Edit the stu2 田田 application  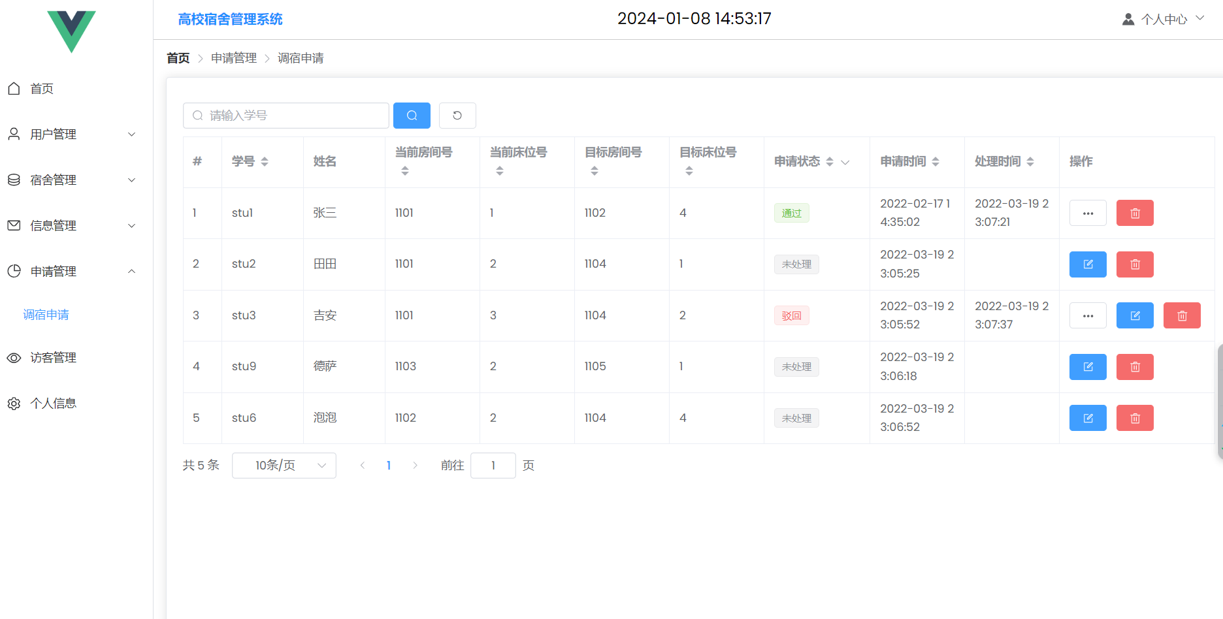point(1088,264)
